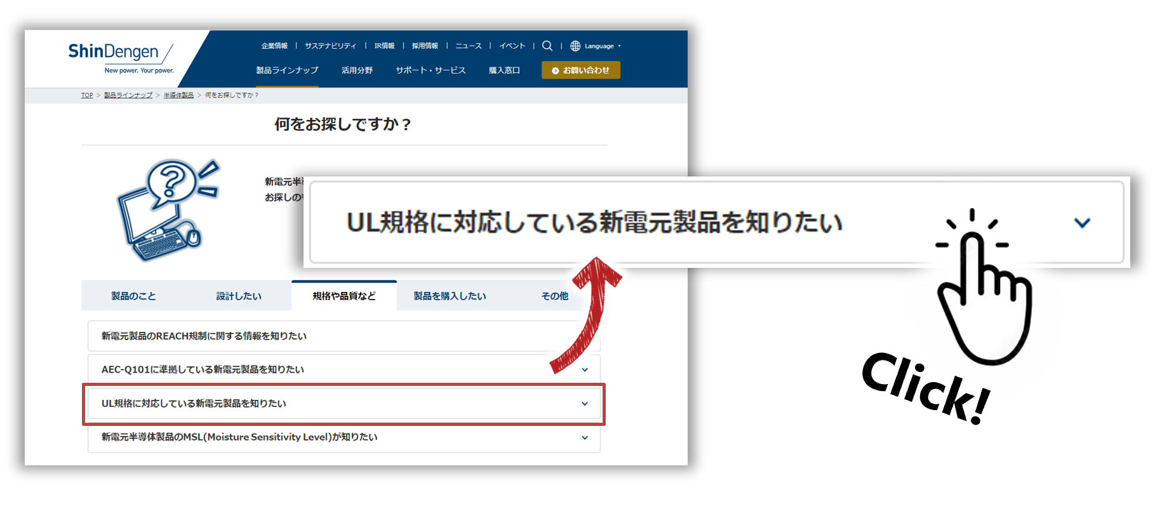
Task: Open ニュース in top navigation
Action: point(469,46)
